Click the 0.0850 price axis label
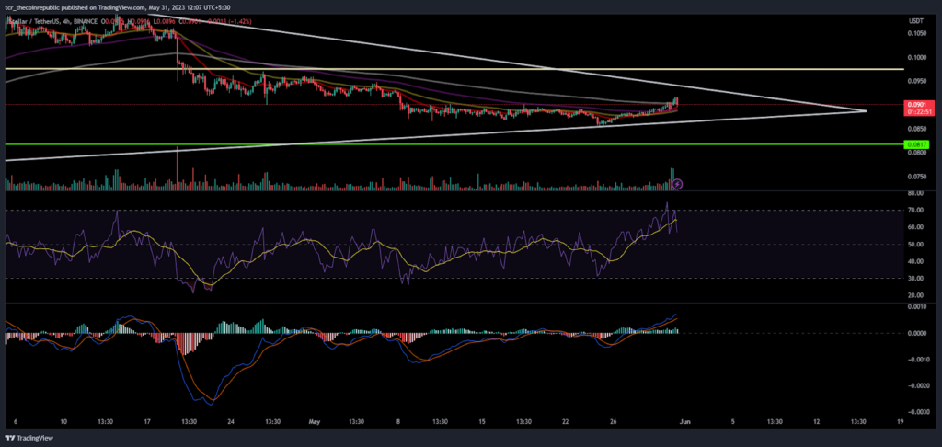942x447 pixels. (917, 129)
